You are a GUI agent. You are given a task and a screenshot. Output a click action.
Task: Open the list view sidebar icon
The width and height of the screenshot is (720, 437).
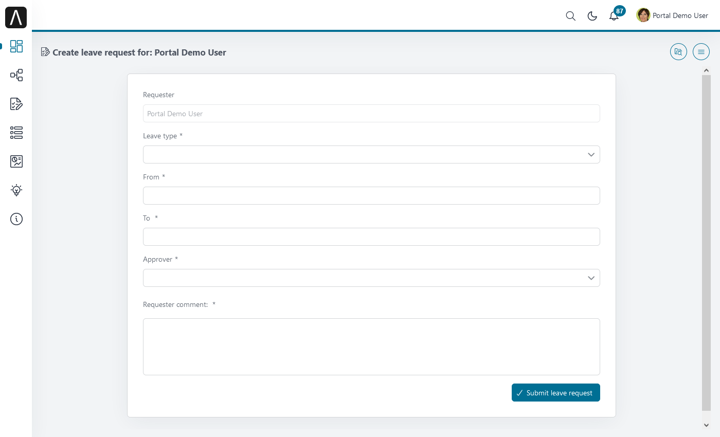point(16,133)
